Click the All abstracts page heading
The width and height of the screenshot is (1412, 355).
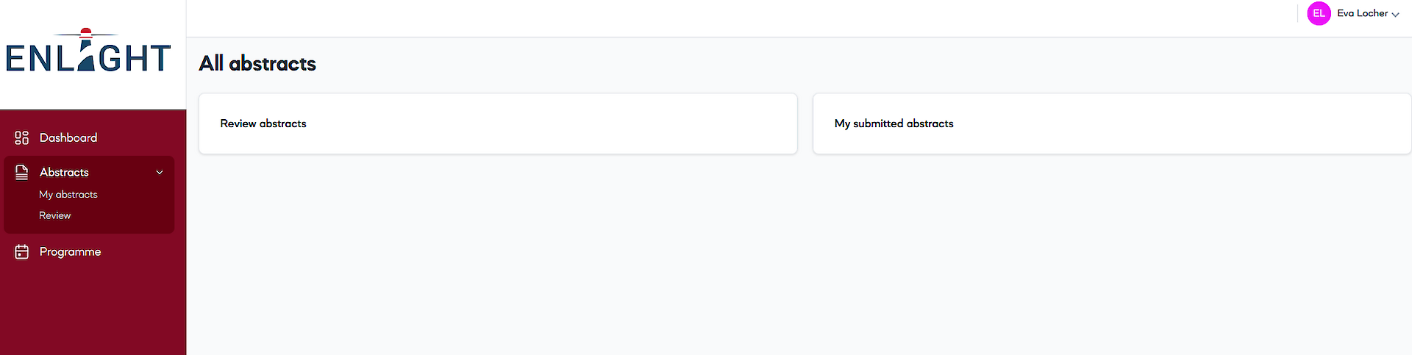tap(257, 63)
